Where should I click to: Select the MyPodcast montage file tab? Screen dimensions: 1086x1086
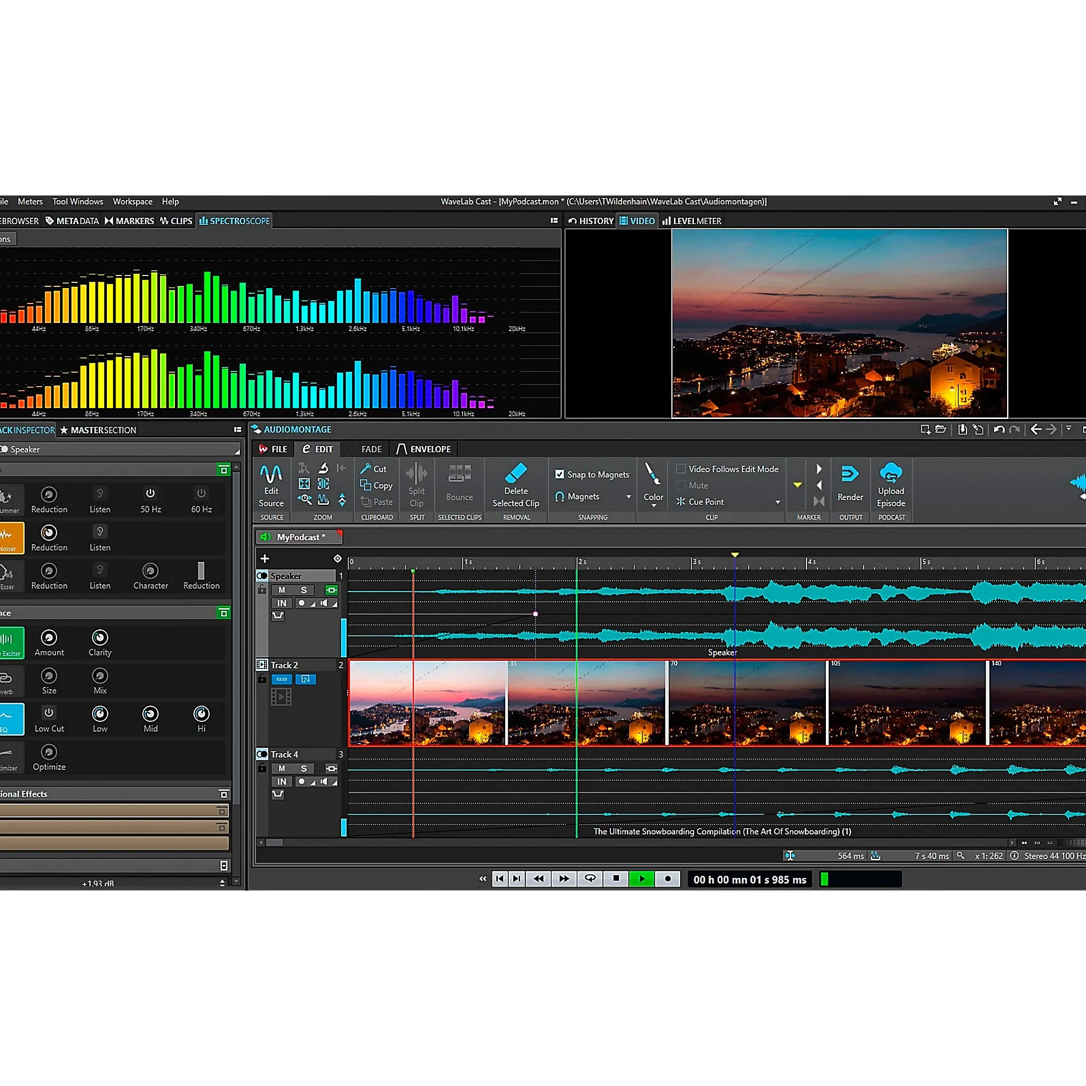[x=300, y=537]
